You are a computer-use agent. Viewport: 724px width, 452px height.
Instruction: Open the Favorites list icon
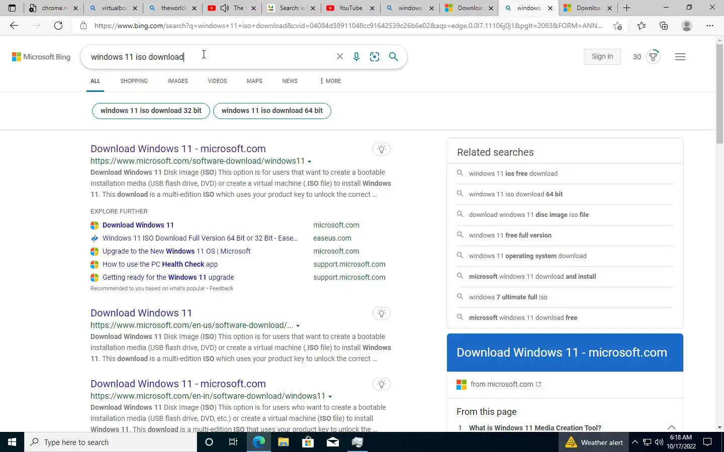tap(642, 26)
